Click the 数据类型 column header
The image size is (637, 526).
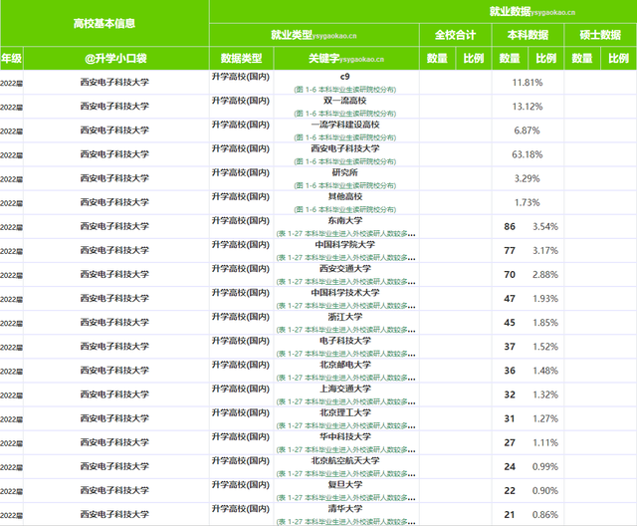241,59
